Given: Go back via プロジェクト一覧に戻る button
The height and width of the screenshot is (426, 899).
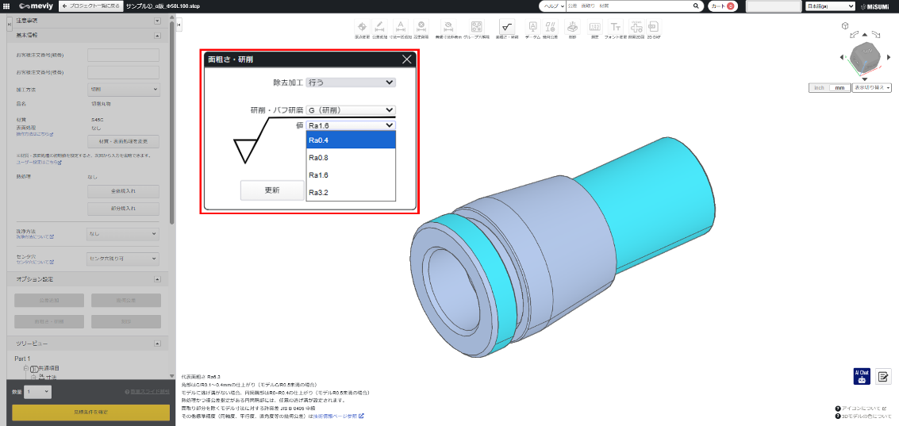Looking at the screenshot, I should [90, 6].
